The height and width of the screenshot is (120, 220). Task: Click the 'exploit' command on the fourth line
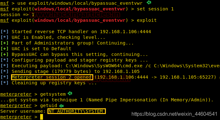click(147, 21)
